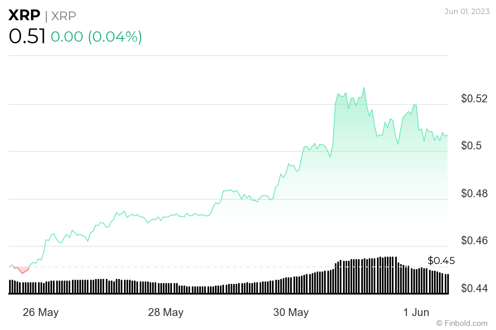
Task: Click the $0.5 price axis label
Action: pyautogui.click(x=471, y=146)
